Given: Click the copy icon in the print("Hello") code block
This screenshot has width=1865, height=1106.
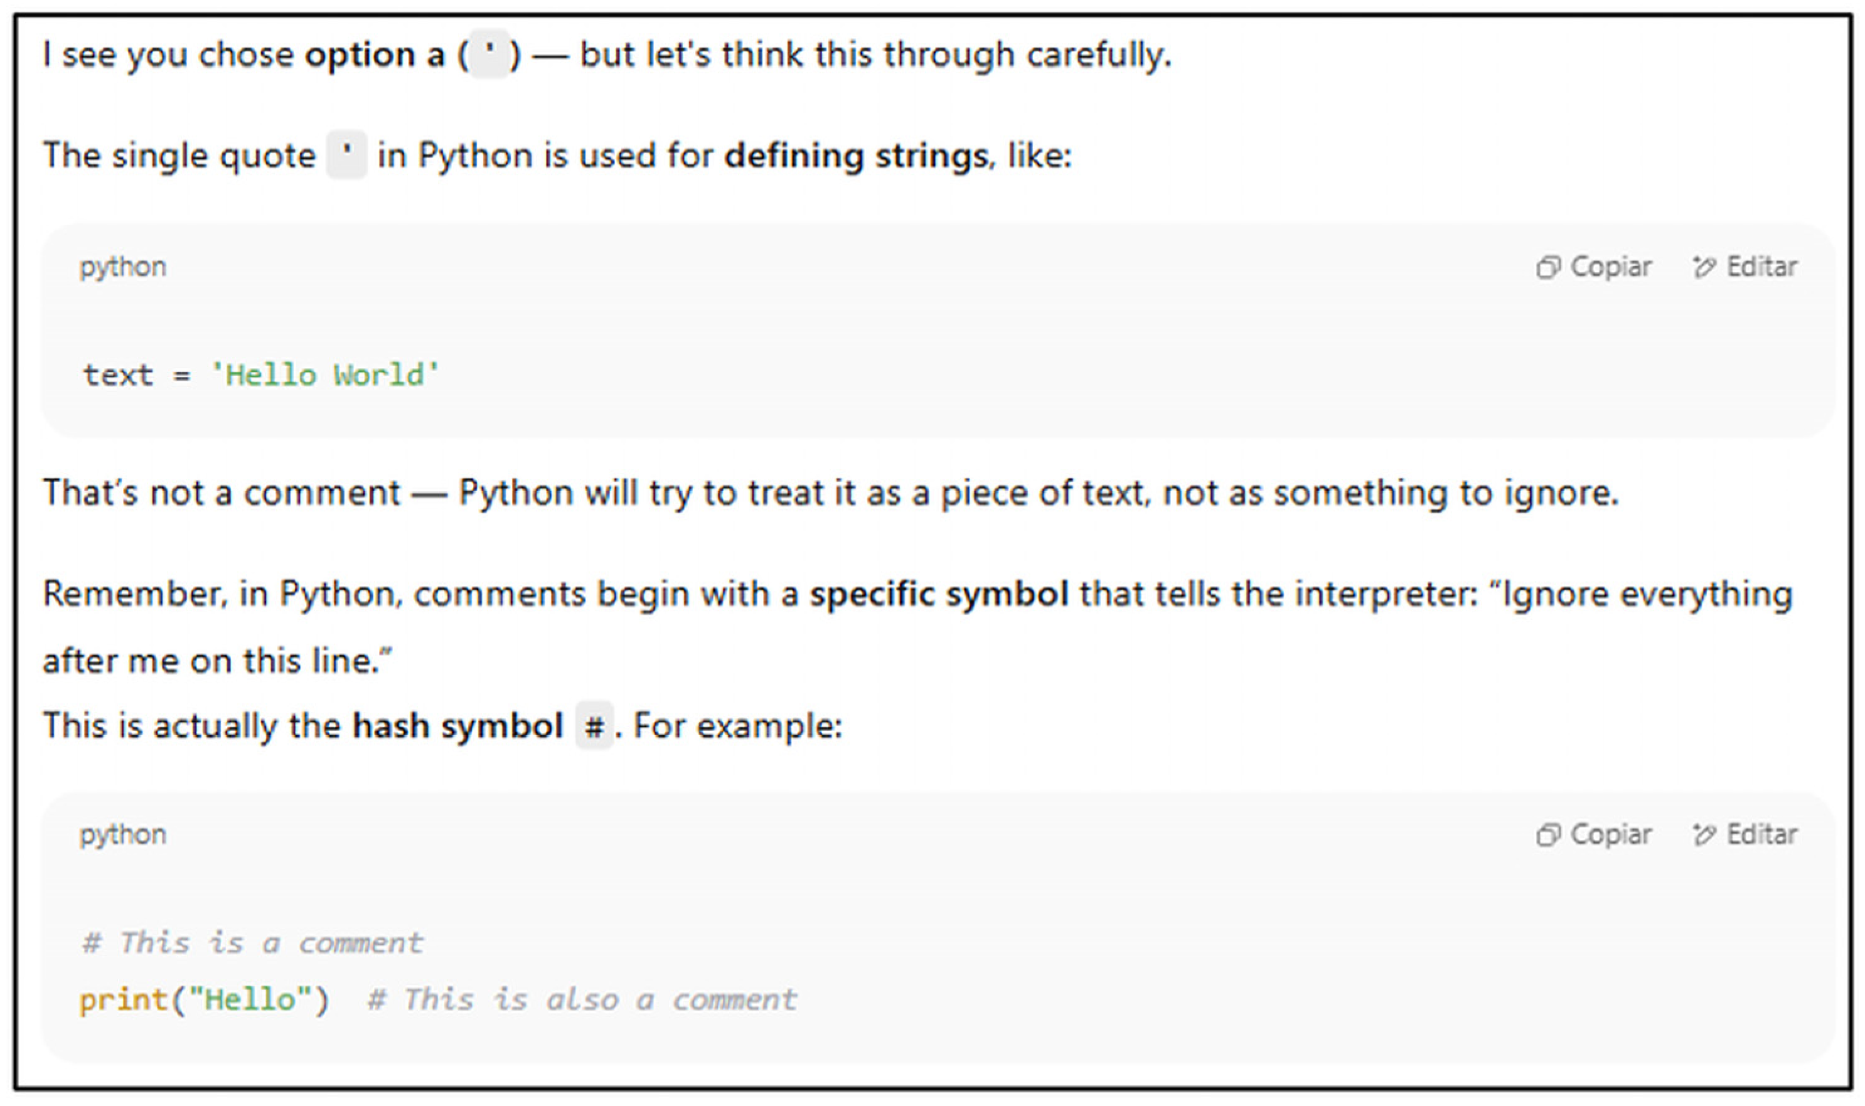Looking at the screenshot, I should 1548,835.
